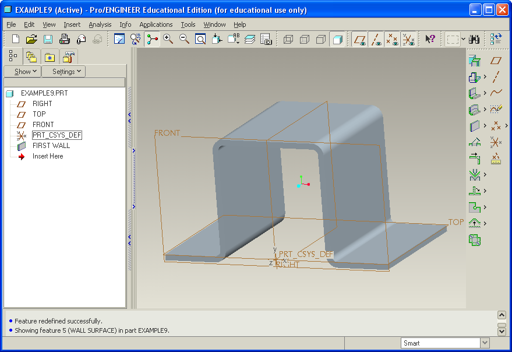Click the context-sensitive help cursor icon
Screen dimensions: 512x352
[x=430, y=39]
